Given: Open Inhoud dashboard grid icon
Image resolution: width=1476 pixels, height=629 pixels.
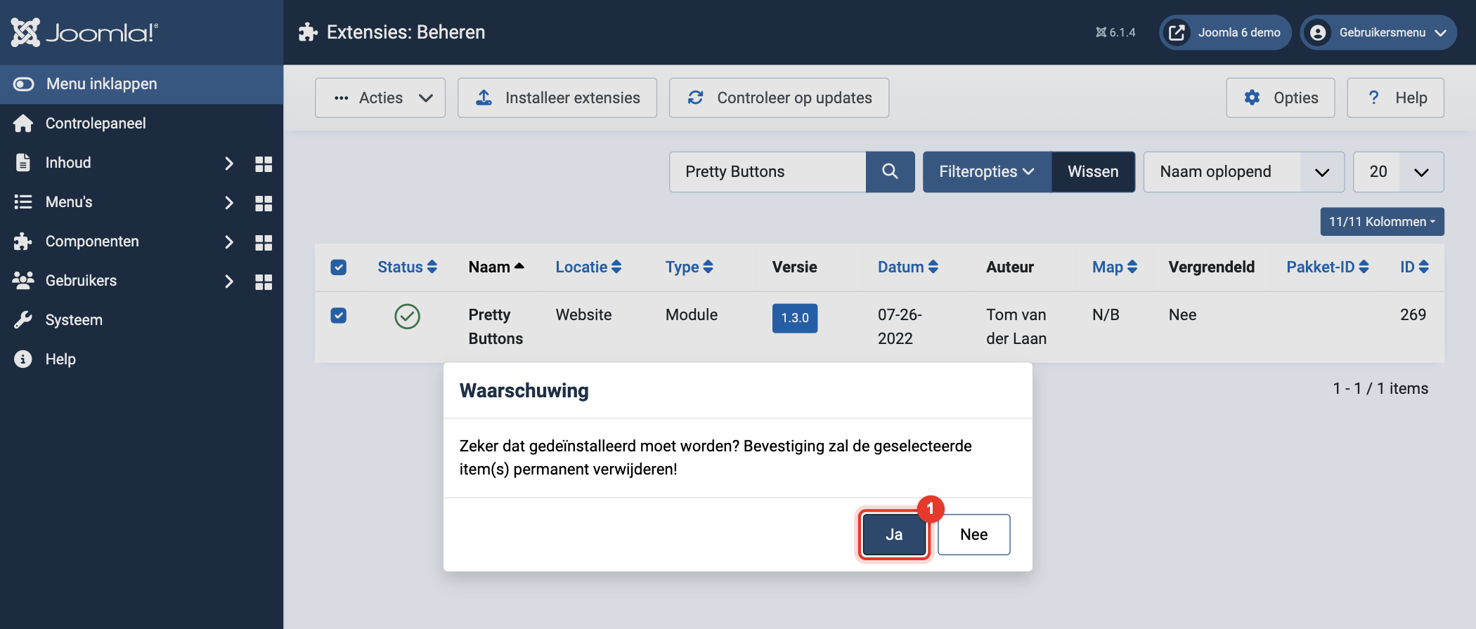Looking at the screenshot, I should tap(264, 164).
